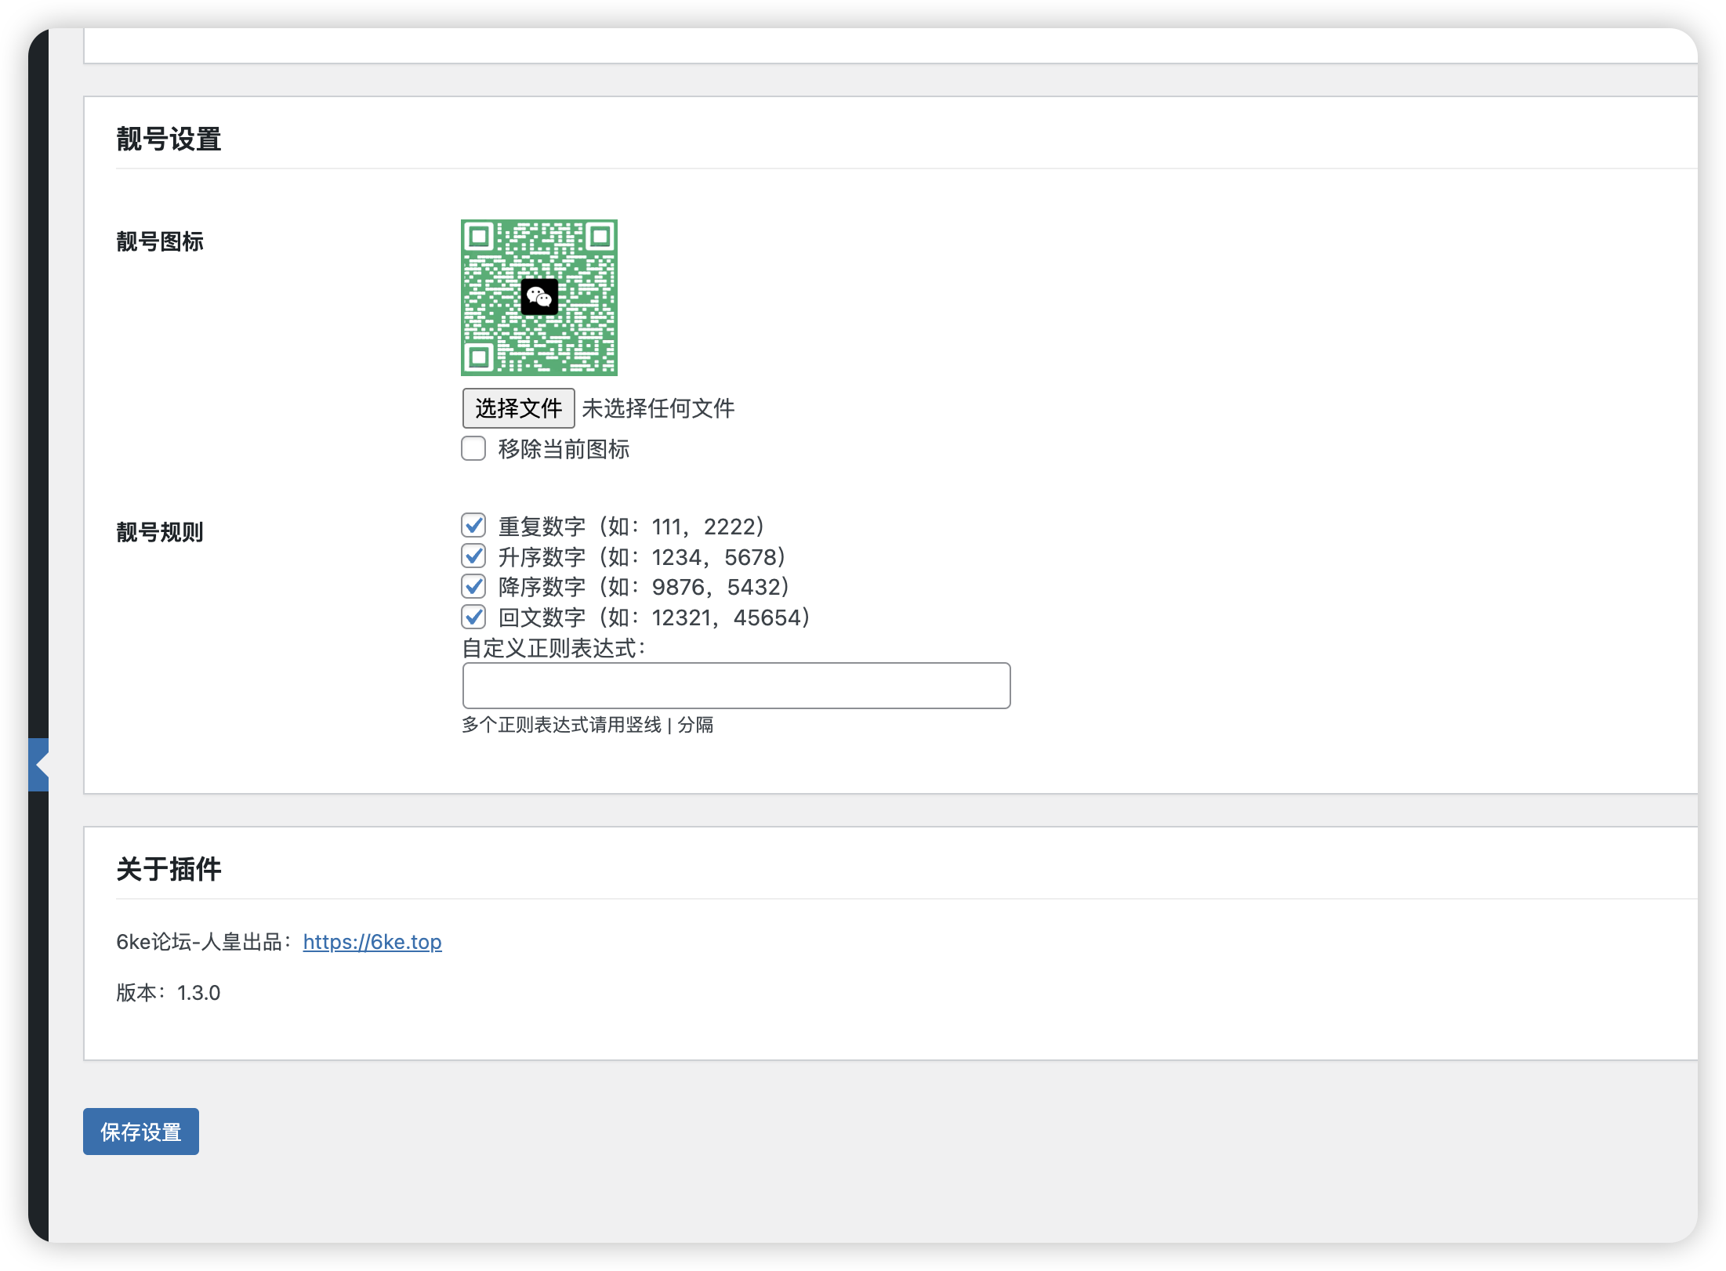The height and width of the screenshot is (1271, 1726).
Task: Click the version number 1.3.0 text
Action: pos(200,993)
